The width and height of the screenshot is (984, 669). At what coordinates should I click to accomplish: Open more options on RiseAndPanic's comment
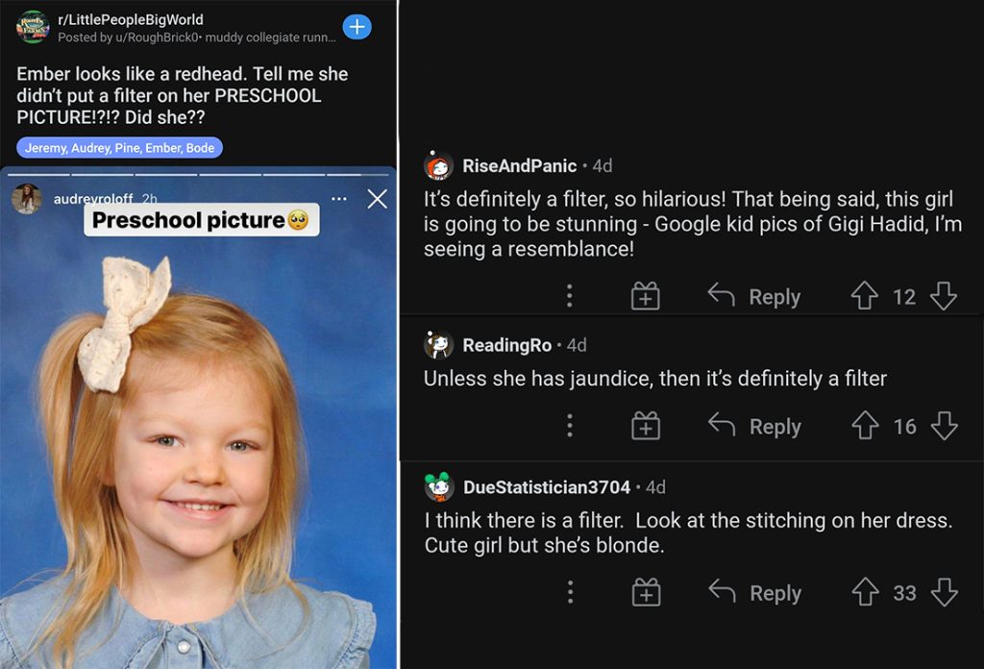[x=570, y=297]
